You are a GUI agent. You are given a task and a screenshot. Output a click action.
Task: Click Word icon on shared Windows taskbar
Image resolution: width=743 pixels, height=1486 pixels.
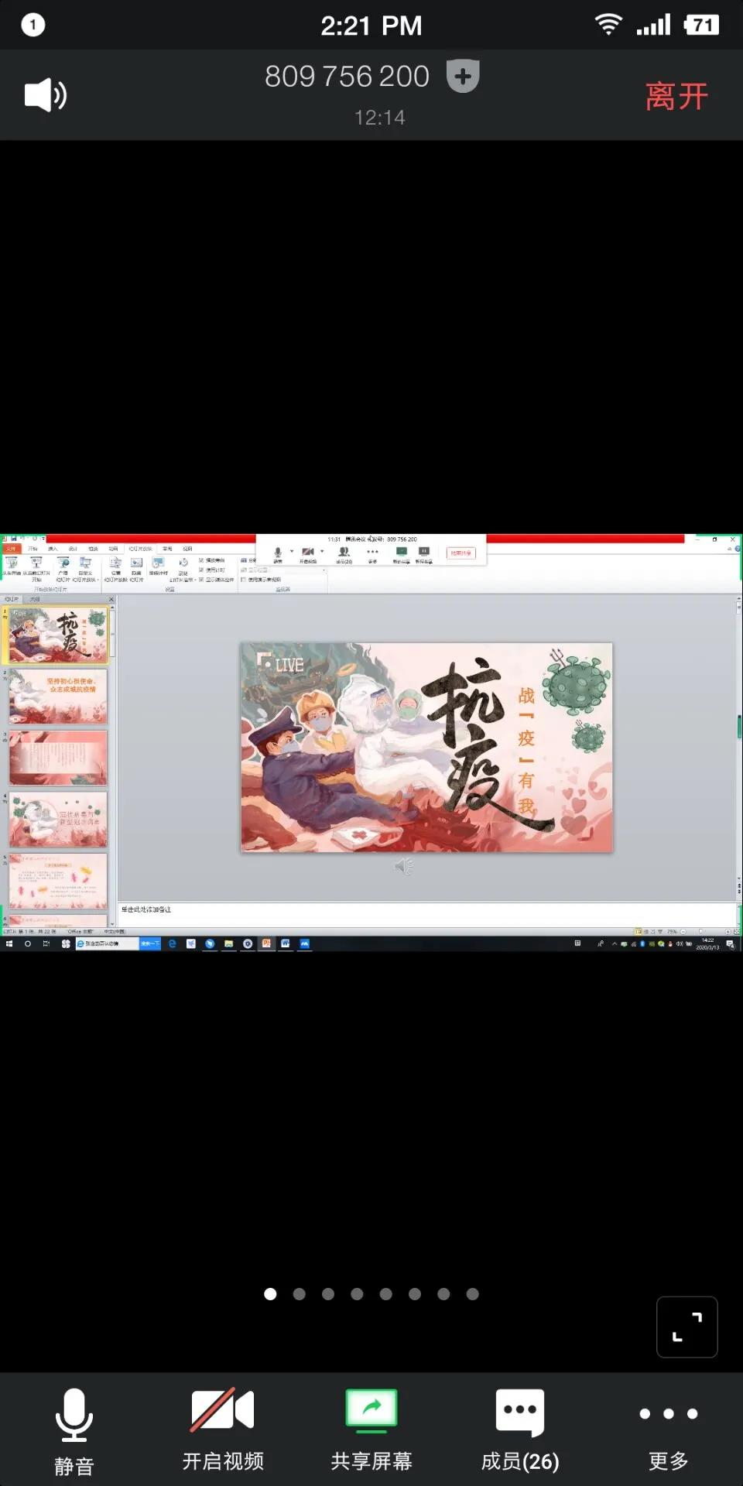point(286,943)
